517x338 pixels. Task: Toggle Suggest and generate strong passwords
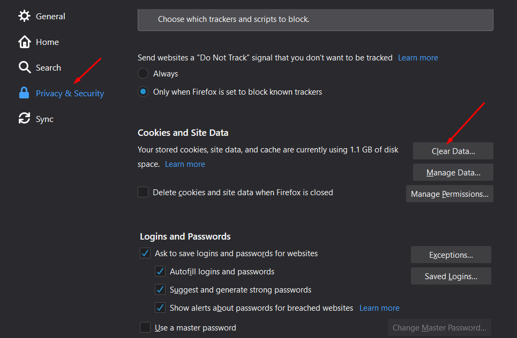click(x=160, y=289)
